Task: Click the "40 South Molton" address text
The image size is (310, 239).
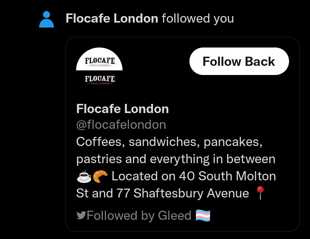Action: (x=227, y=176)
